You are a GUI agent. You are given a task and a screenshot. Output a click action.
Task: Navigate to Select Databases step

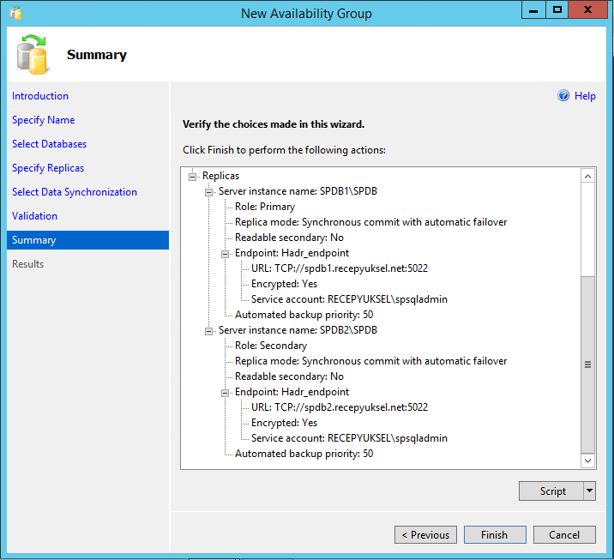coord(49,144)
